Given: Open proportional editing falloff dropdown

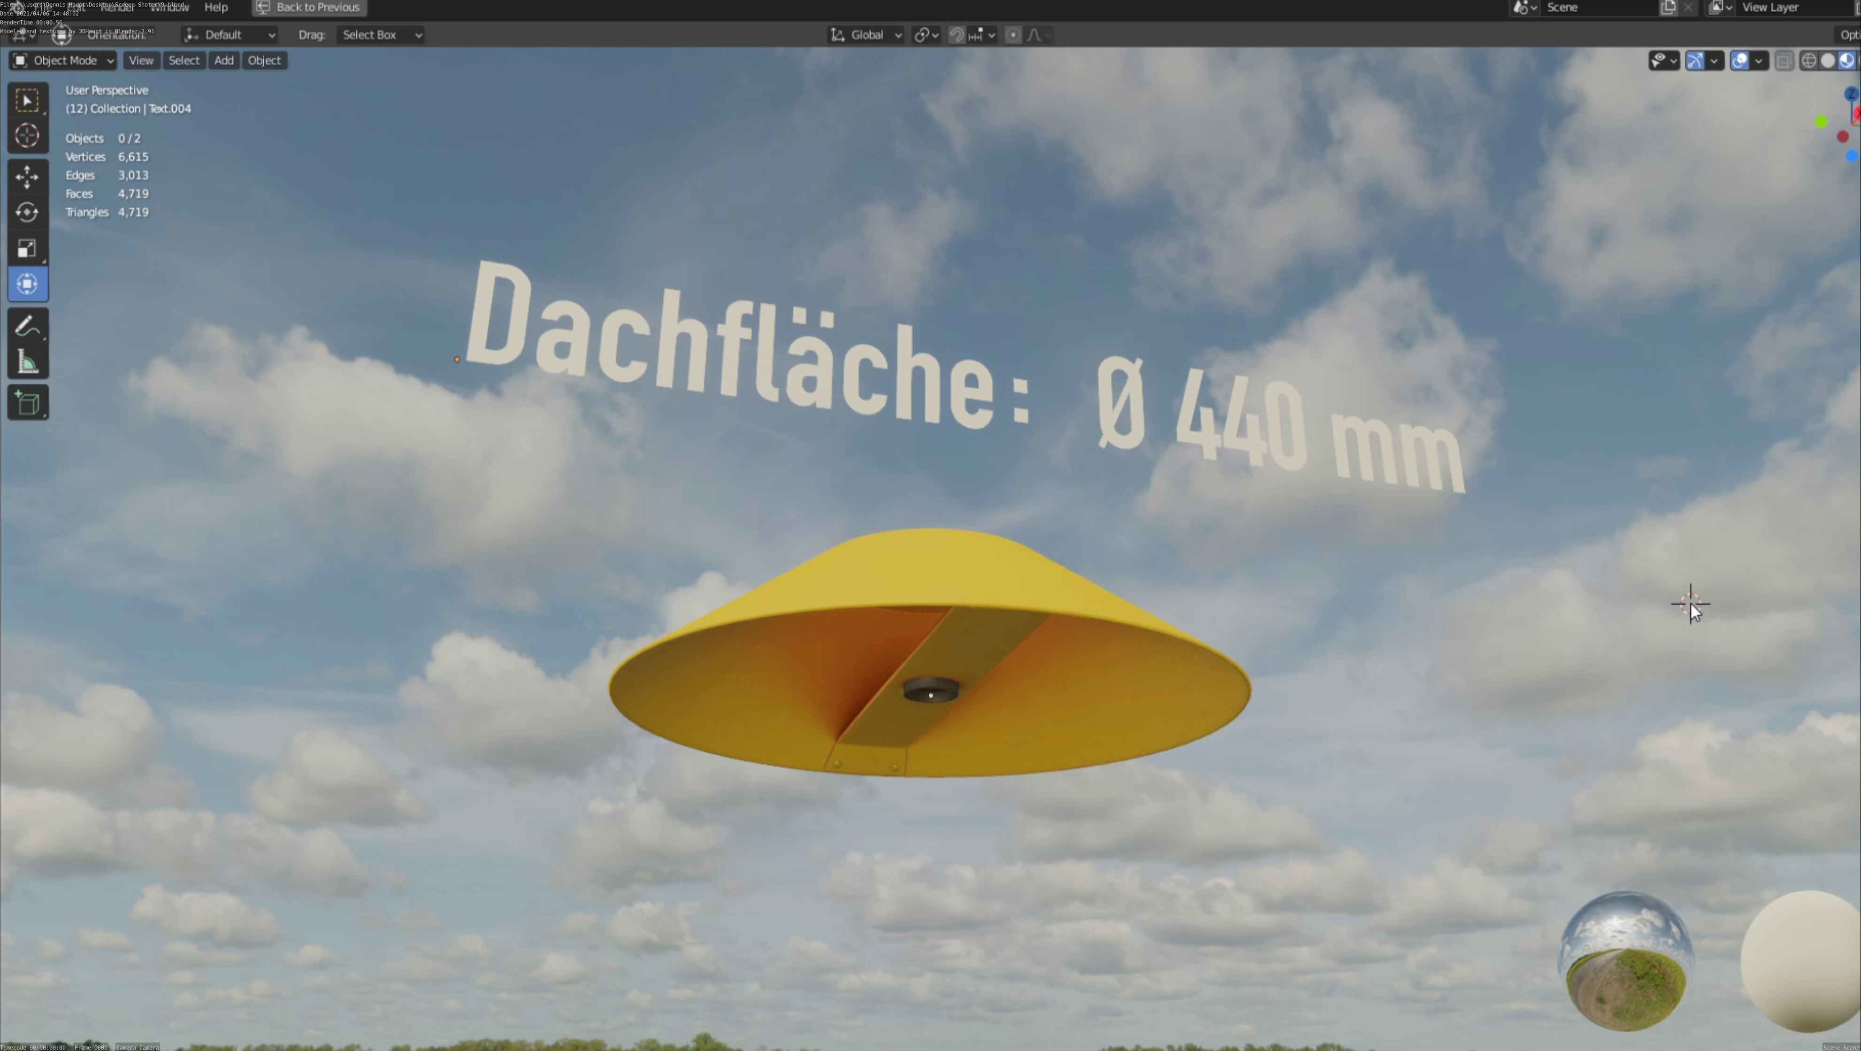Looking at the screenshot, I should pos(1039,35).
